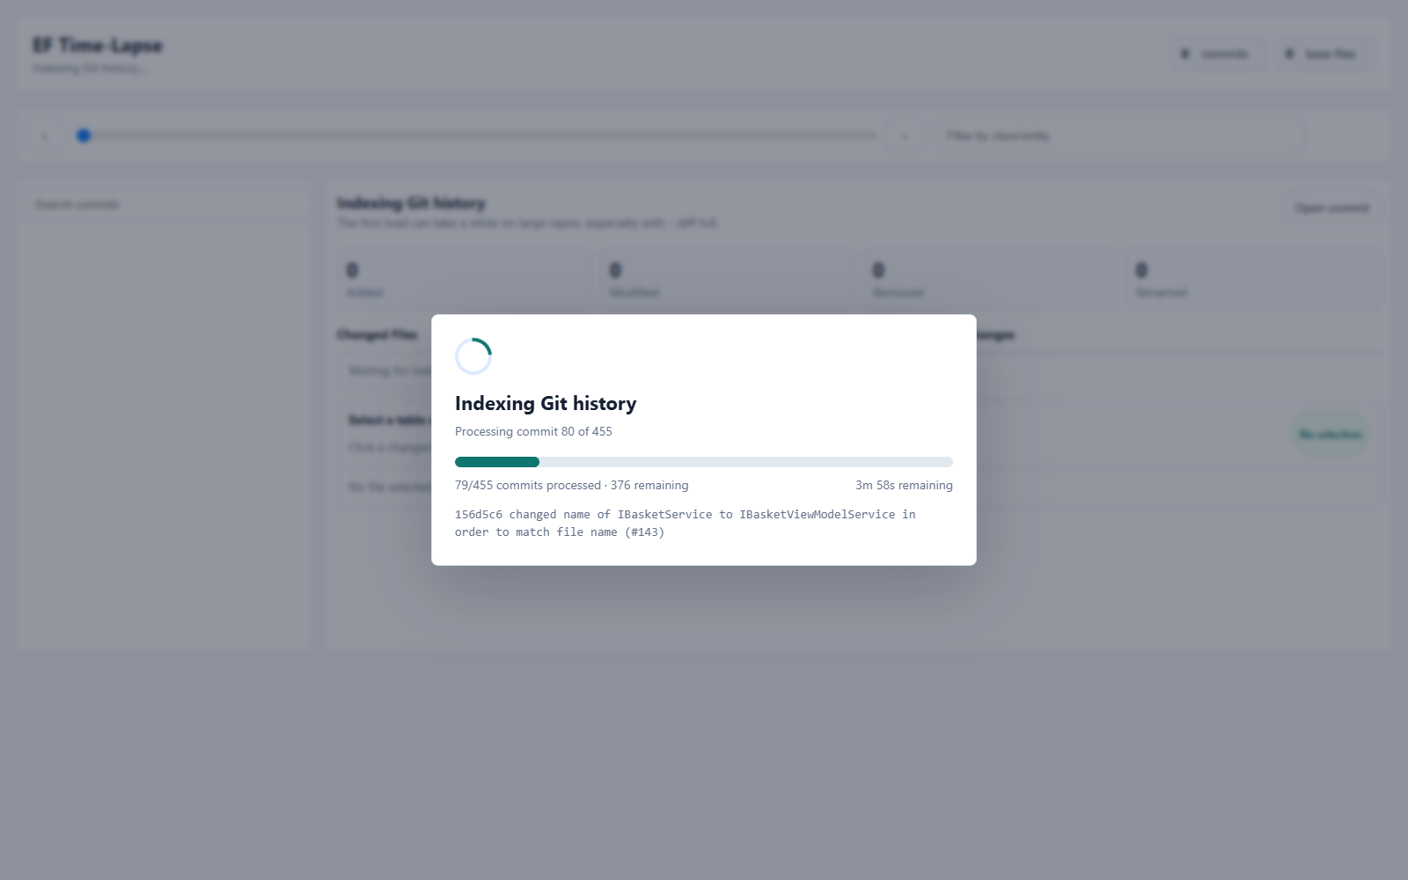Click "Processing commit 80 of 455" text
The height and width of the screenshot is (880, 1408).
pos(533,431)
